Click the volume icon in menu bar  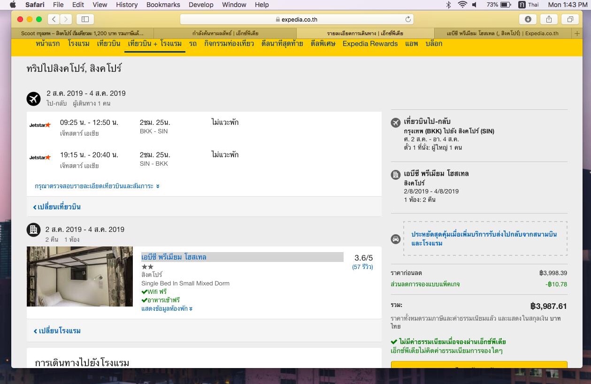pyautogui.click(x=475, y=5)
